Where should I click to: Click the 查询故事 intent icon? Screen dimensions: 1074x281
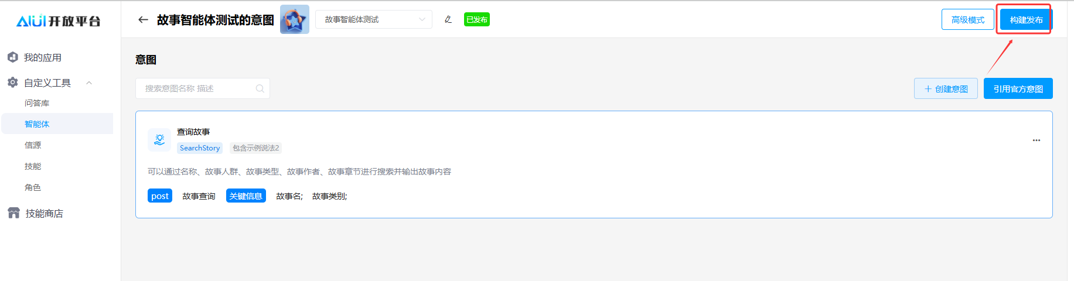pos(159,140)
